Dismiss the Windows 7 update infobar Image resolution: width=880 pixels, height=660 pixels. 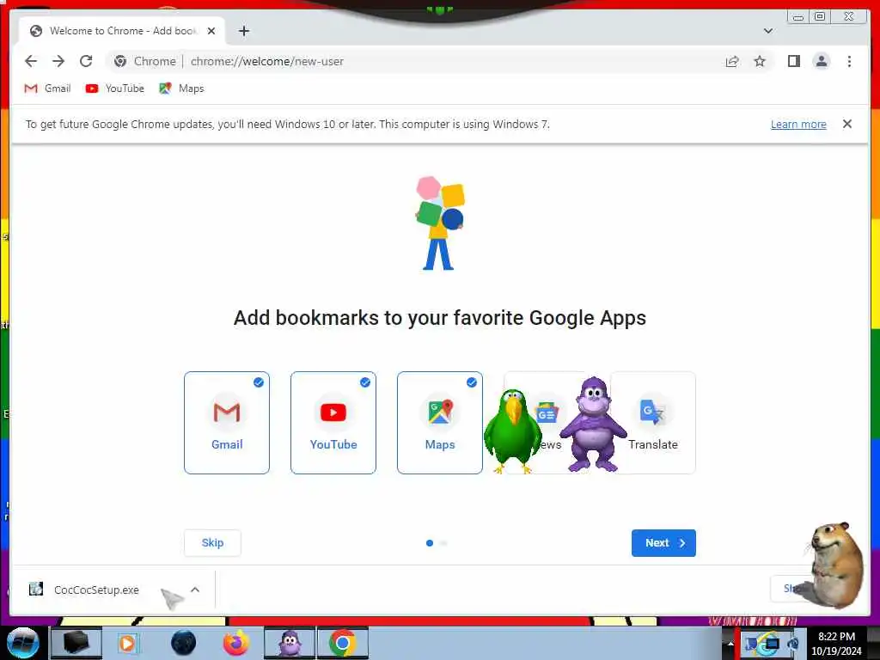846,124
